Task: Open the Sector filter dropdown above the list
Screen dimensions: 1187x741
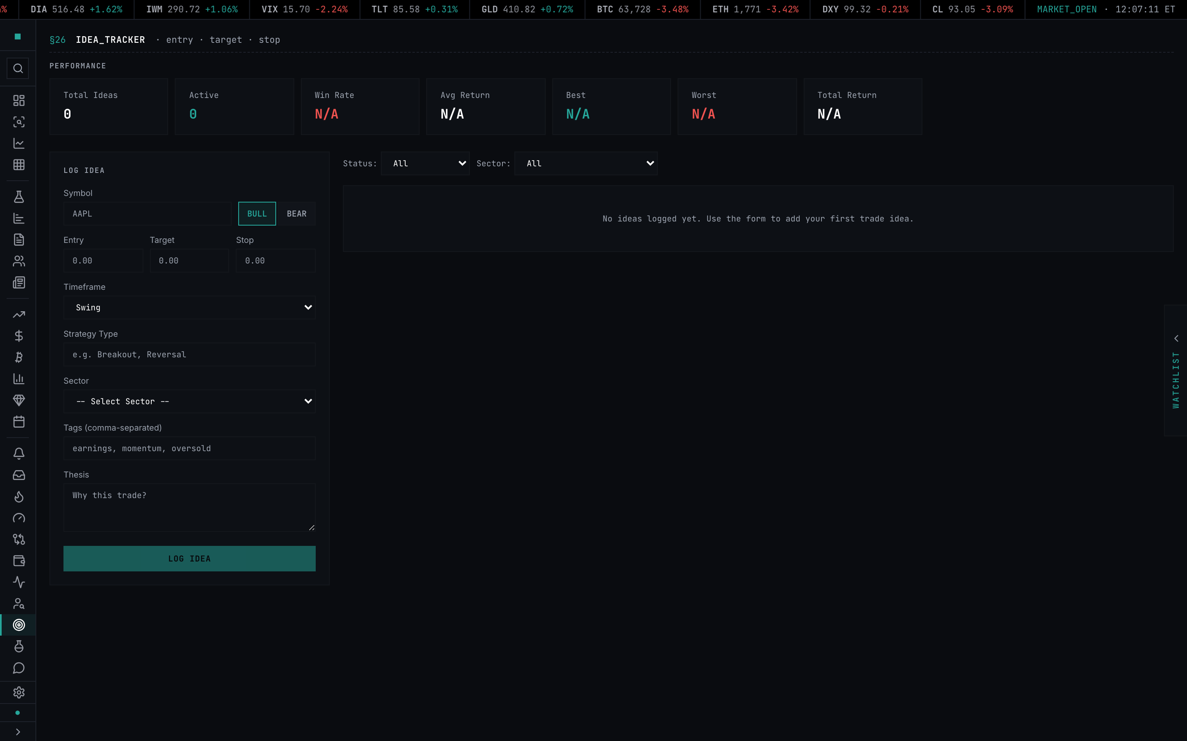Action: (586, 164)
